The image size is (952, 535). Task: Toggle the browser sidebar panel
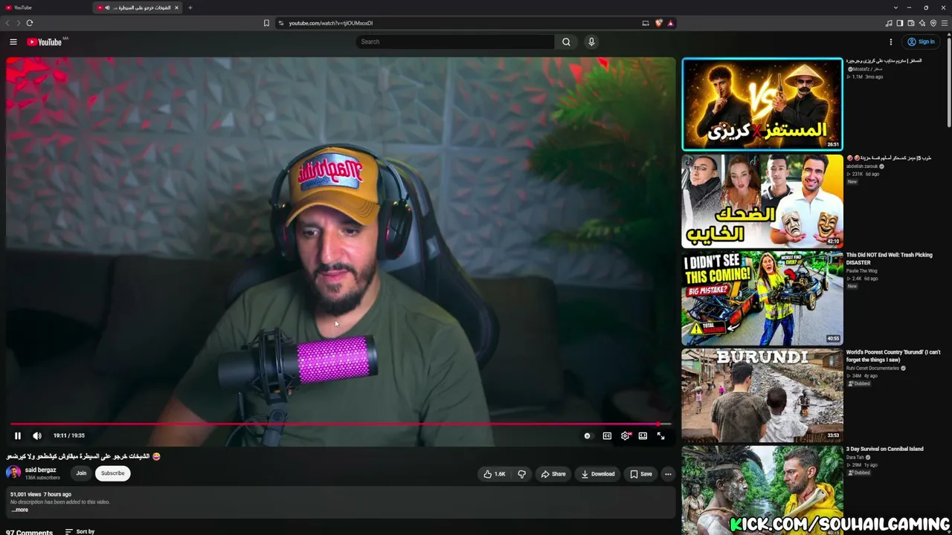tap(900, 23)
